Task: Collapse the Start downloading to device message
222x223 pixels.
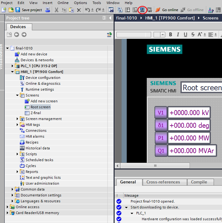Action: coord(126,207)
